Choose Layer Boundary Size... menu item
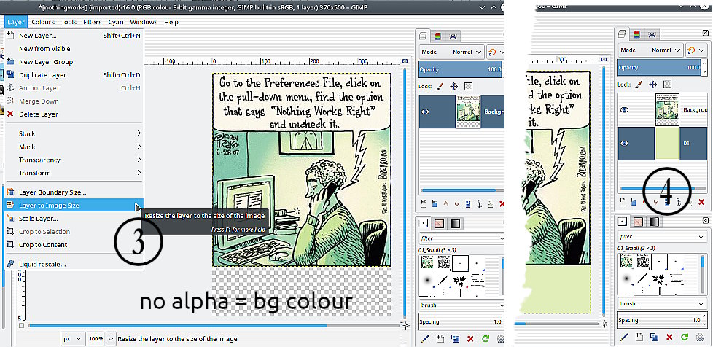The height and width of the screenshot is (347, 713). [x=74, y=192]
